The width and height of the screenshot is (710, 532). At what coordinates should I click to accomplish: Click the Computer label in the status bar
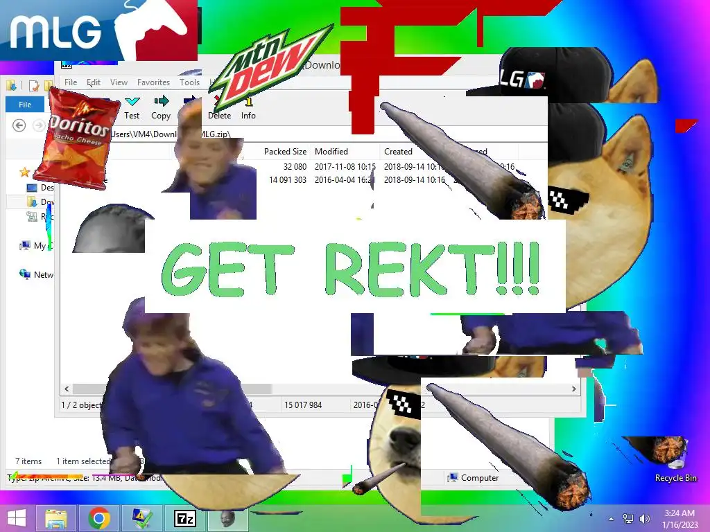(480, 478)
